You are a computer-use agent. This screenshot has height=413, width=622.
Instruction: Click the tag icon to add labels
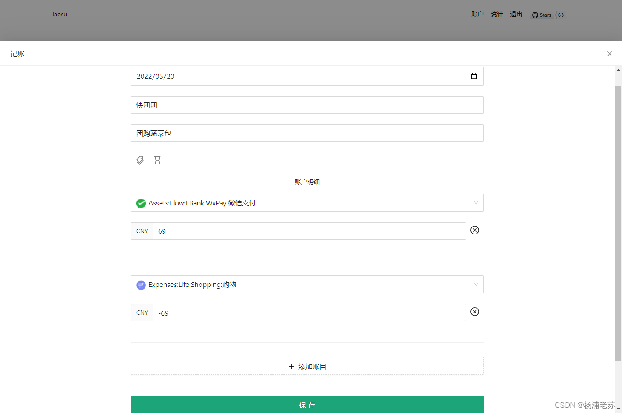point(140,160)
